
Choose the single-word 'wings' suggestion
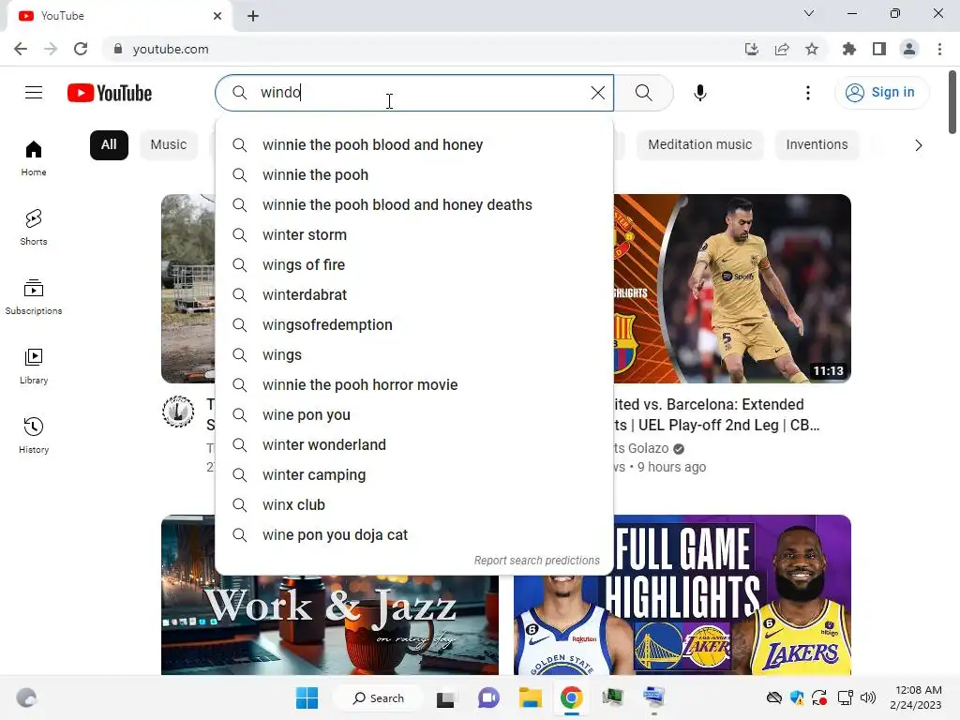pos(414,355)
